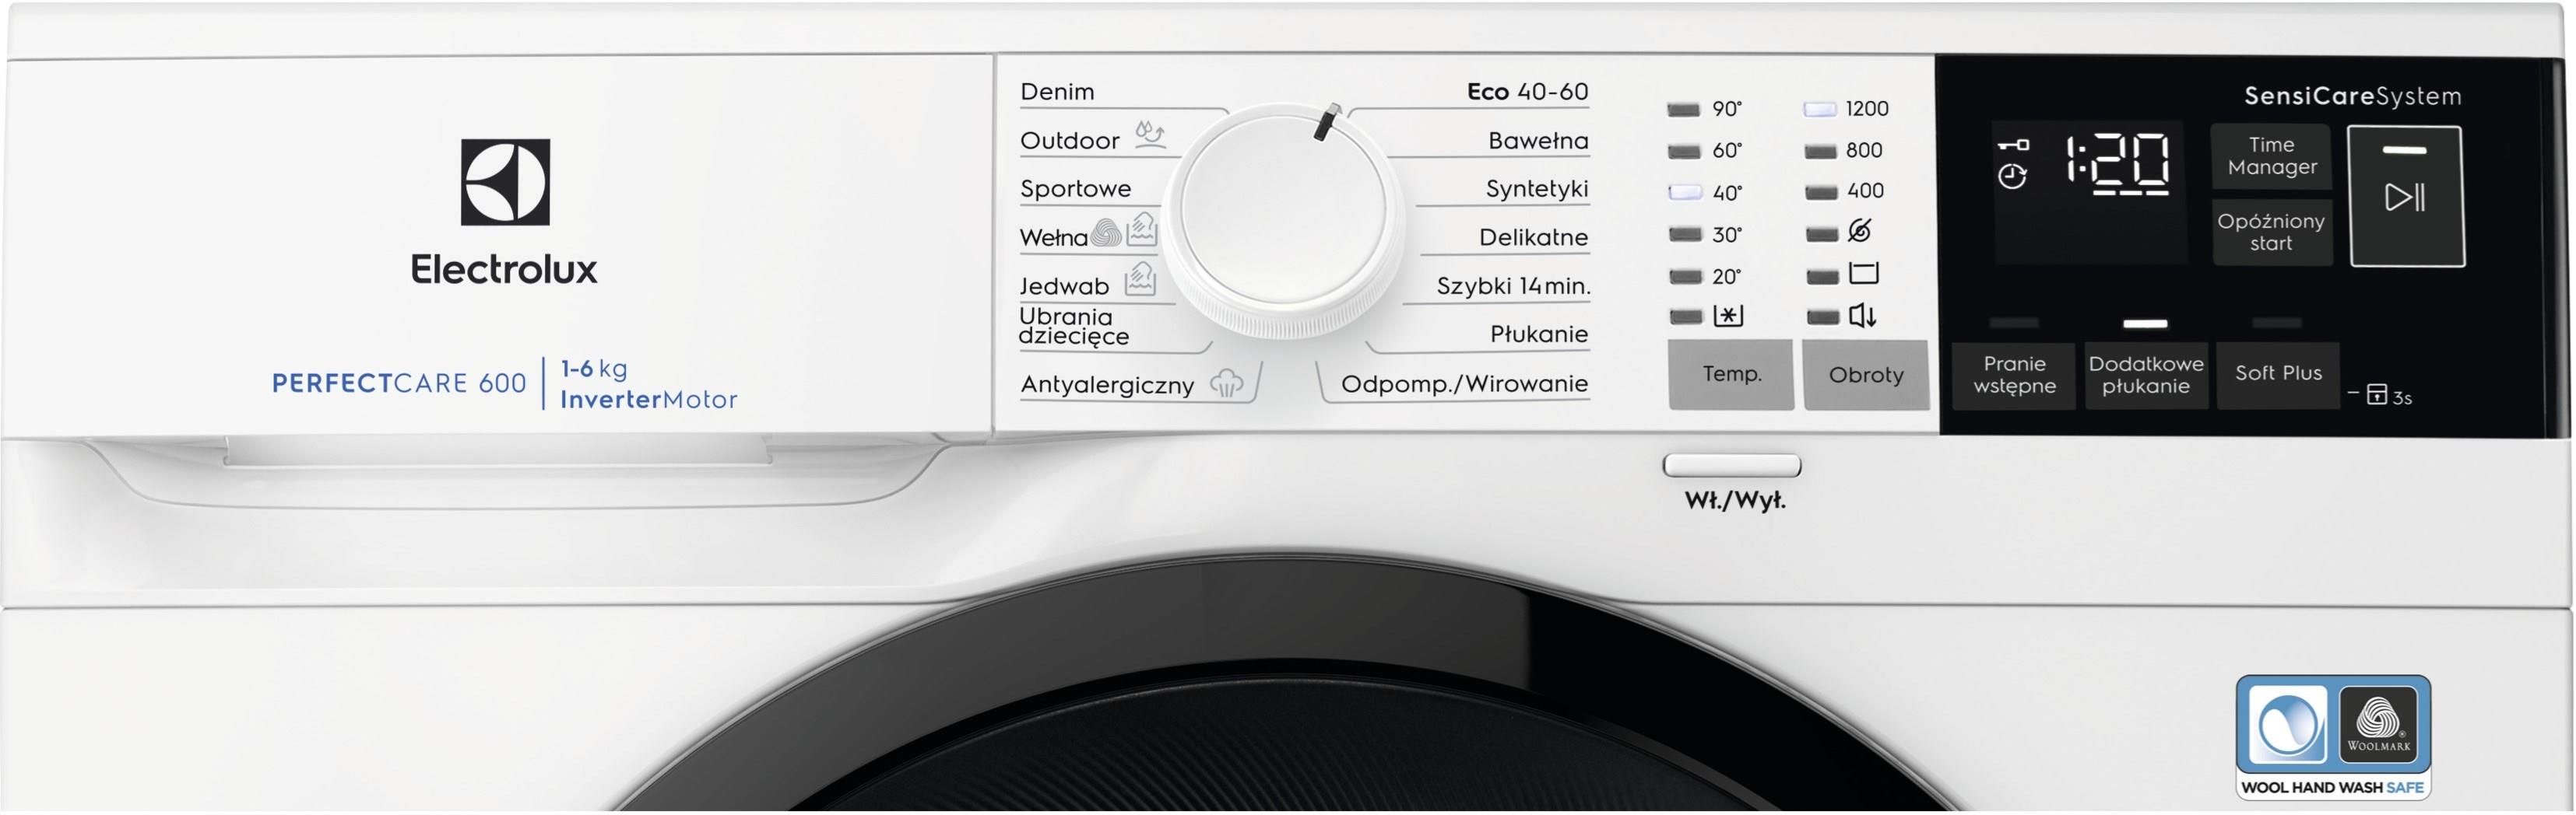Screen dimensions: 2576x815
Task: Tap the cold wash snowflake icon
Action: click(1728, 317)
